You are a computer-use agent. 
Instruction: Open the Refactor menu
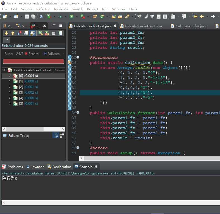pos(43,9)
